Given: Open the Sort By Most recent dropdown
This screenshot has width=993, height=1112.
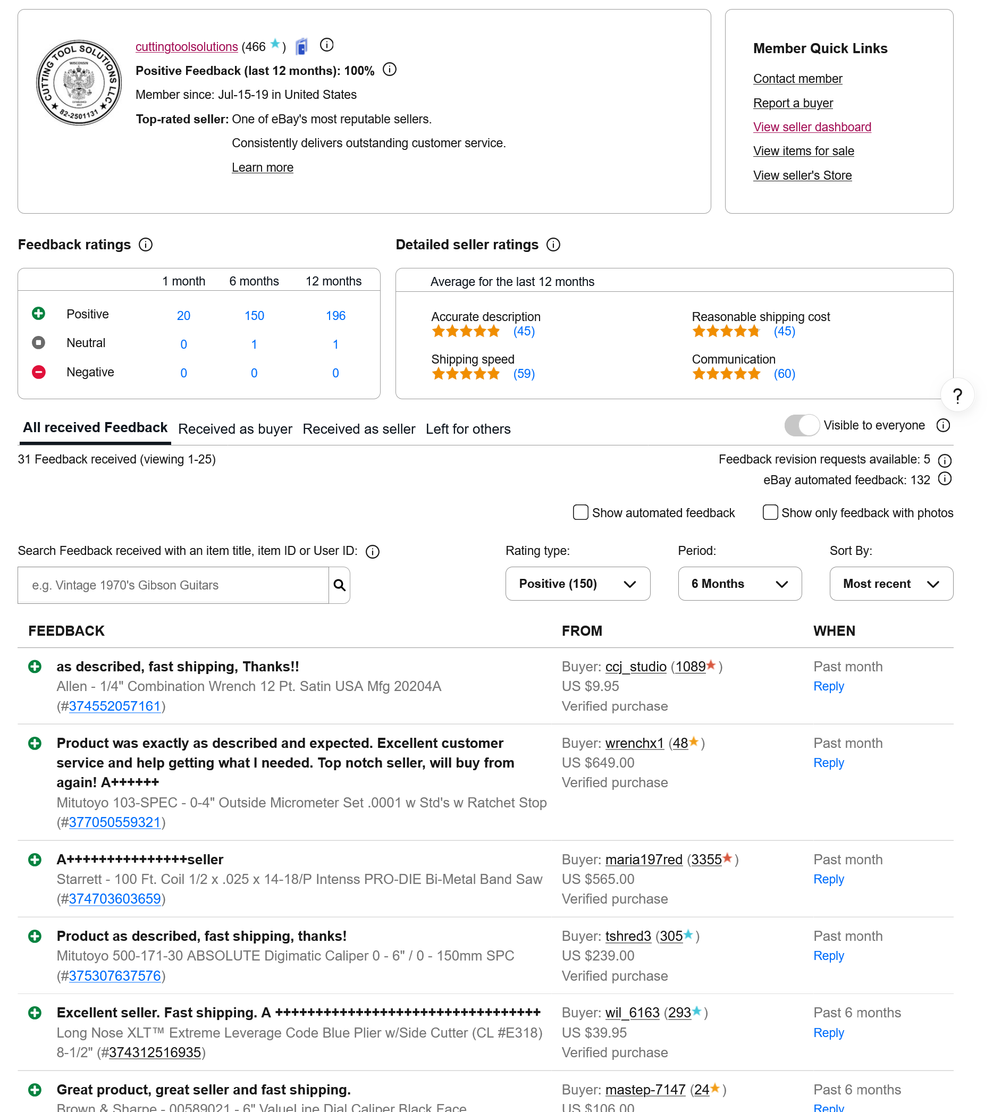Looking at the screenshot, I should click(x=891, y=584).
